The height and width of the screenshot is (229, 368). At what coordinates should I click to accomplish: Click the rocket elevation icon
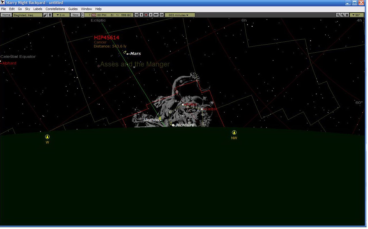(50, 15)
